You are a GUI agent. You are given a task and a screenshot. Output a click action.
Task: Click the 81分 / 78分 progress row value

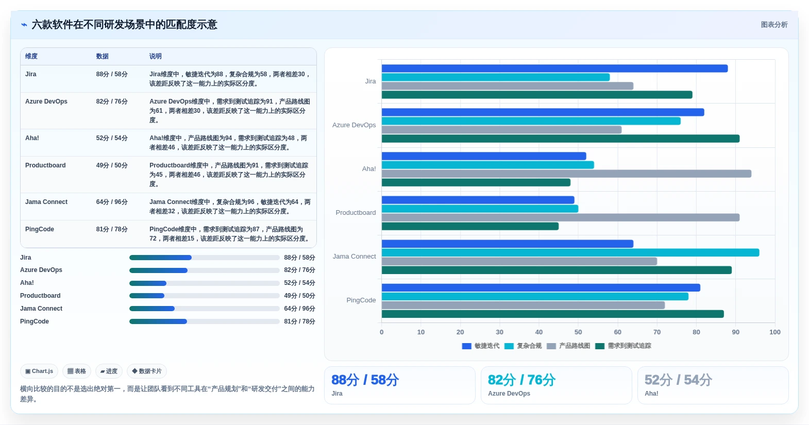pos(299,321)
